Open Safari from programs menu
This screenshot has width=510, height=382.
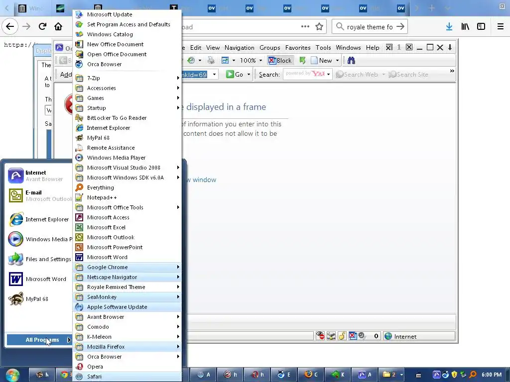[x=127, y=377]
